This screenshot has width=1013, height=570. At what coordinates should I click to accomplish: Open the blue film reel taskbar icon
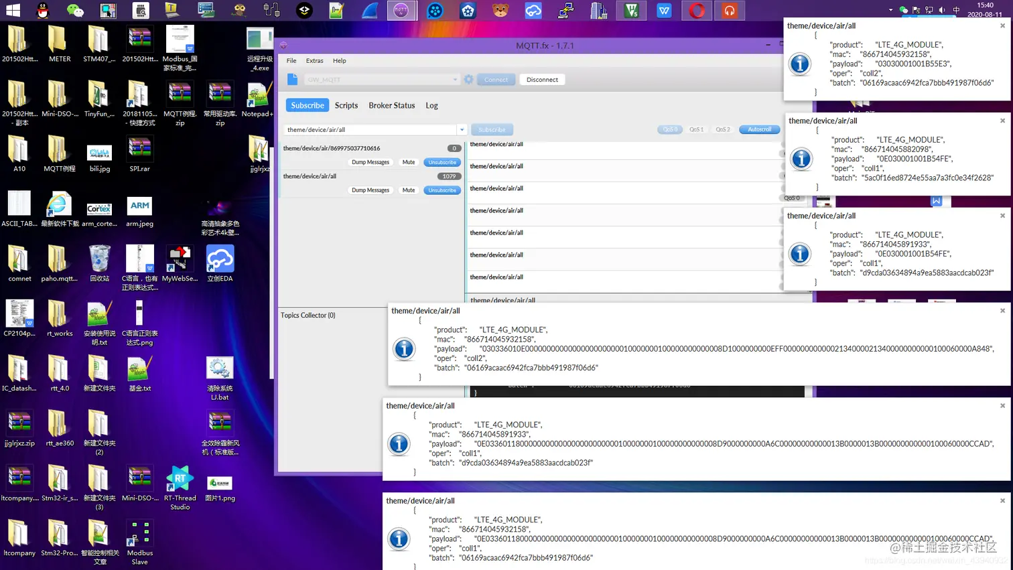click(x=435, y=10)
